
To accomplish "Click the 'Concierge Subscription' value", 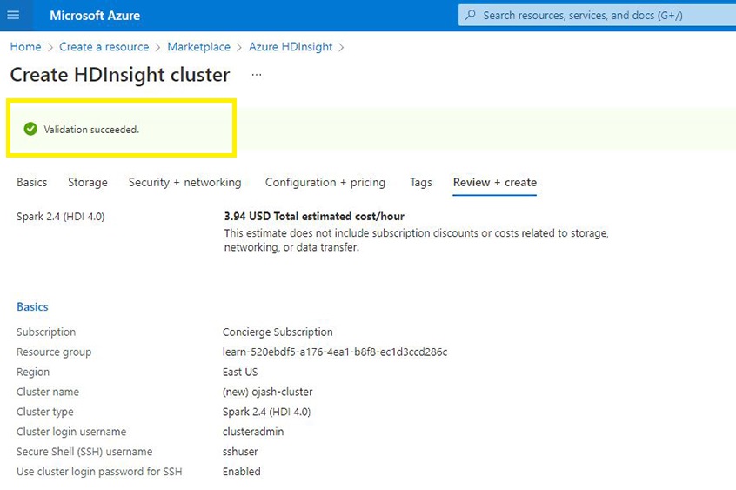I will (x=278, y=332).
